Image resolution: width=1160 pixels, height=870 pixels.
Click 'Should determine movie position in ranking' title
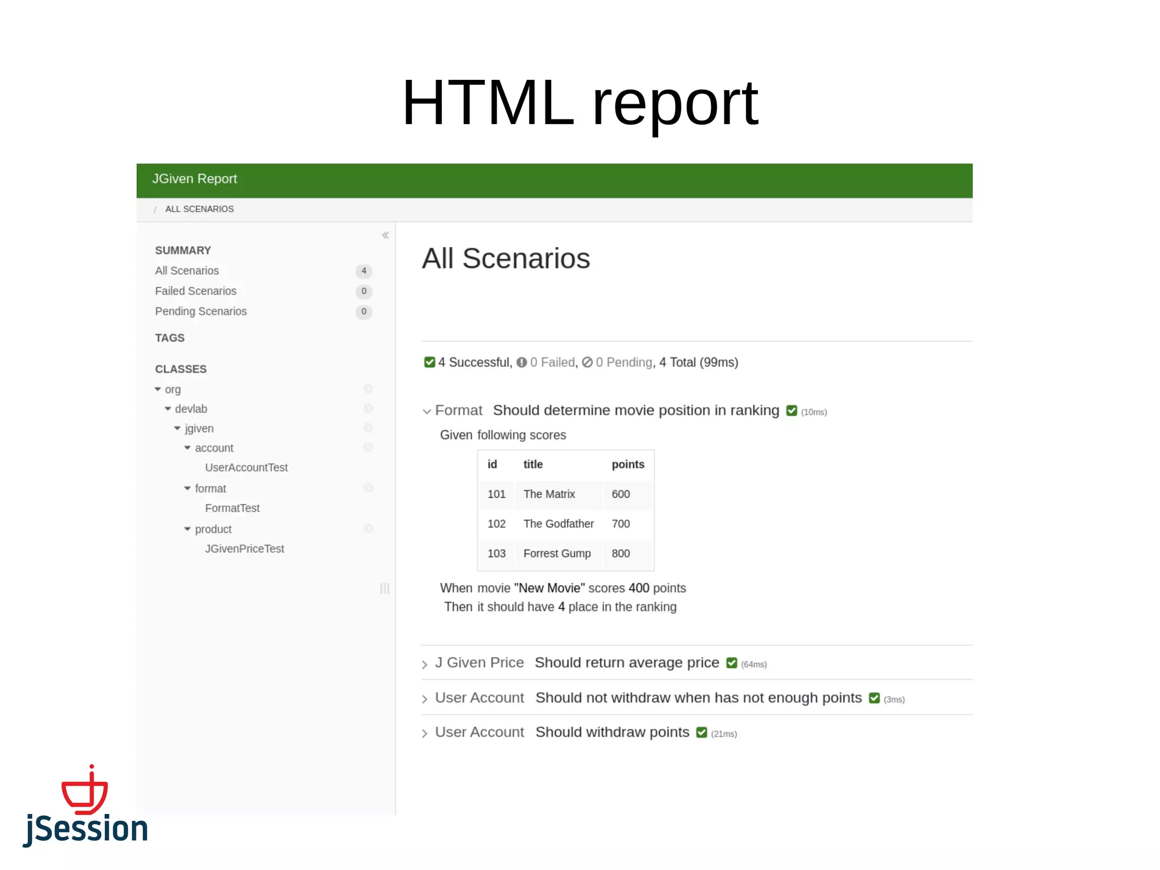pyautogui.click(x=636, y=410)
